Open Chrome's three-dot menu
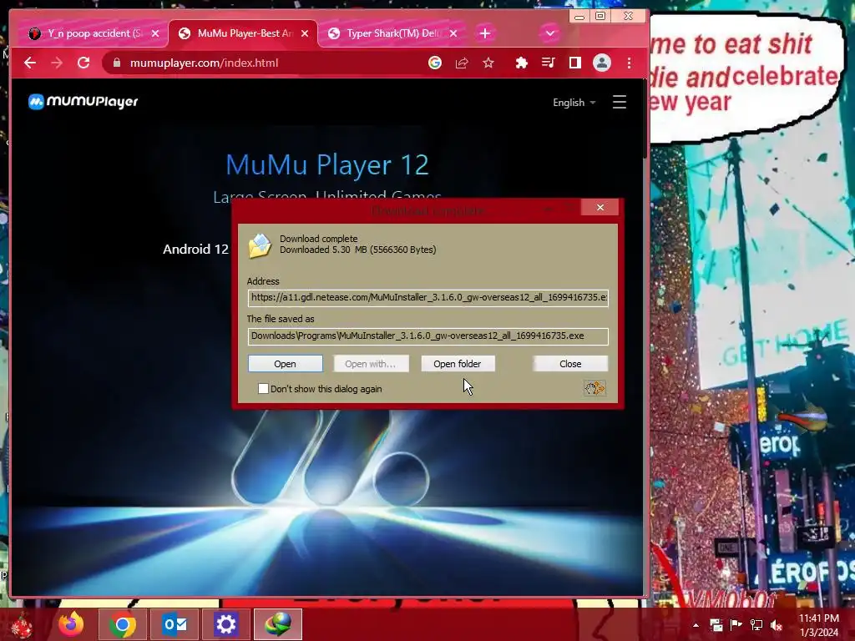The image size is (855, 641). 630,63
